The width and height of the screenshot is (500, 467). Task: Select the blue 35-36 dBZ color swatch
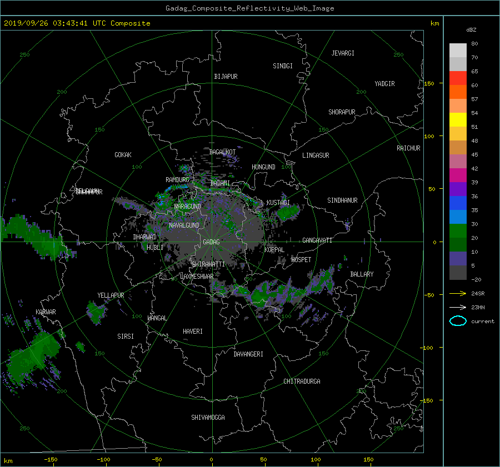(458, 203)
